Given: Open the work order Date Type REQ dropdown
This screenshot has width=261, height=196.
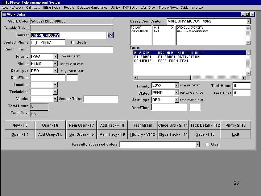Looking at the screenshot, I should point(55,71).
